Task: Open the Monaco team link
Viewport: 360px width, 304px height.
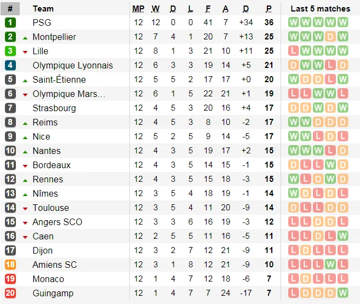Action: coord(48,279)
